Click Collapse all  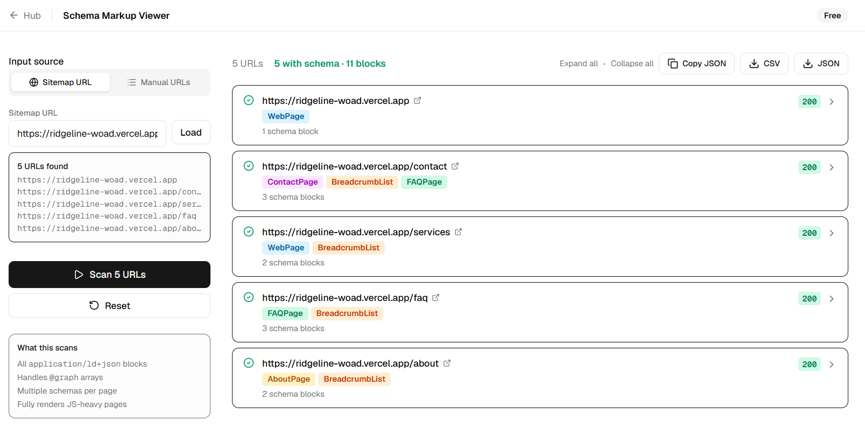coord(632,64)
